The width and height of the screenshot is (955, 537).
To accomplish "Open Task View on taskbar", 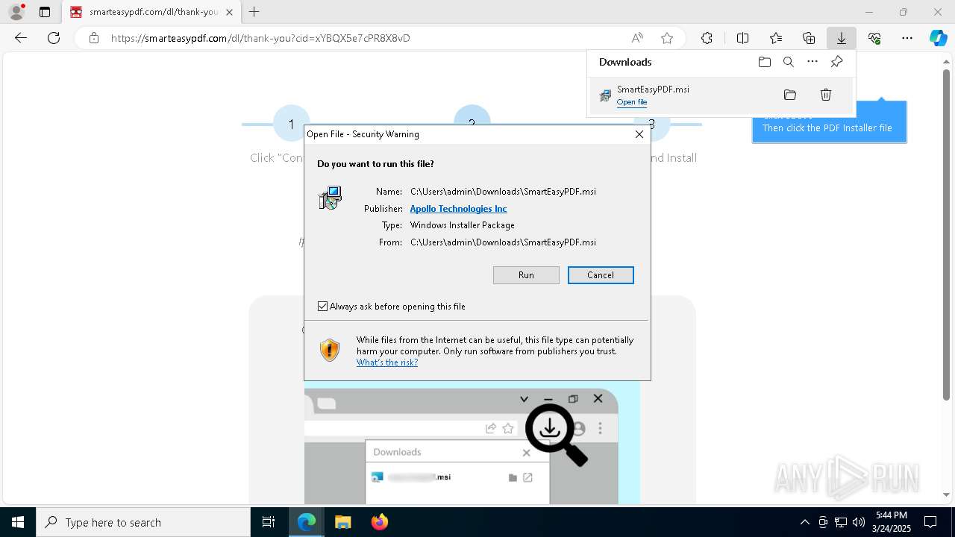I will 269,522.
